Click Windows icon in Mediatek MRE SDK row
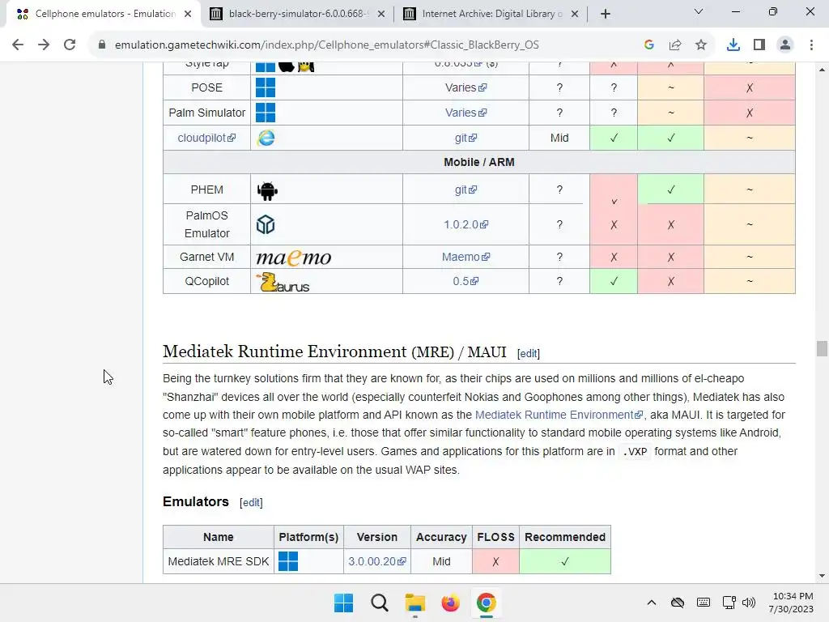Viewport: 829px width, 622px height. tap(288, 561)
